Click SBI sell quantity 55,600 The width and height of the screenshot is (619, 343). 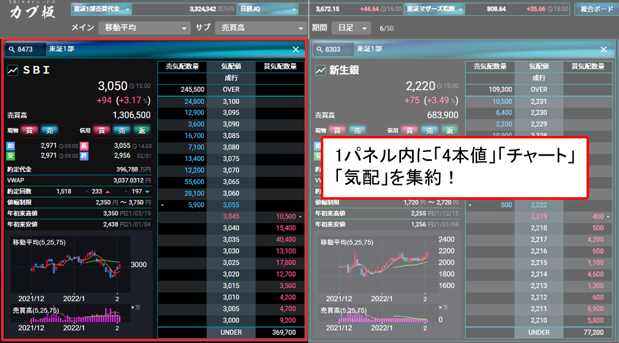pos(194,182)
